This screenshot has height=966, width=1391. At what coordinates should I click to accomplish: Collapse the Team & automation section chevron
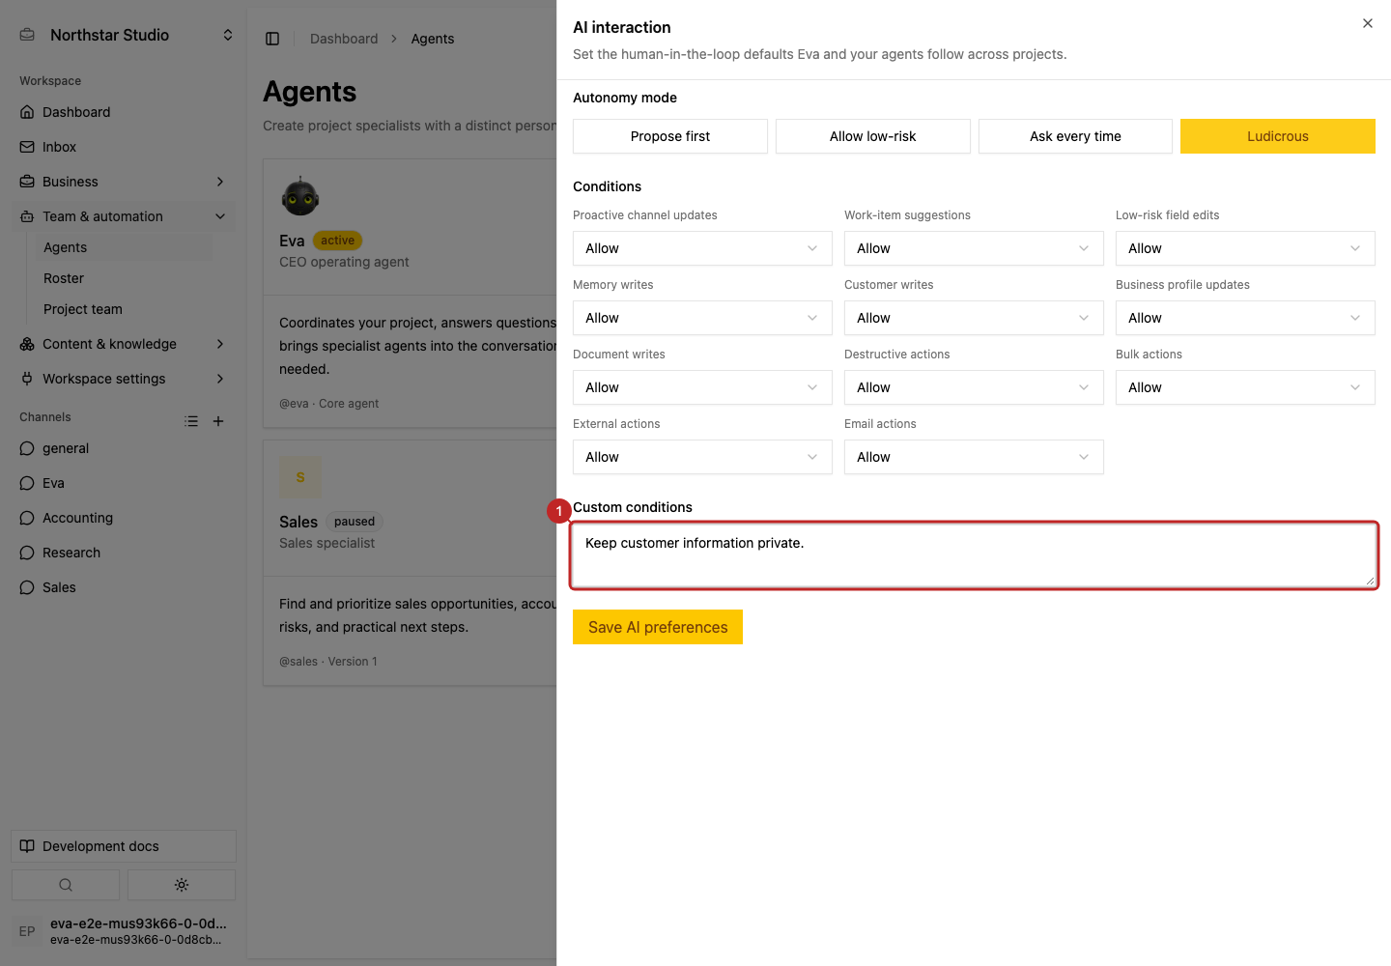[x=220, y=216]
